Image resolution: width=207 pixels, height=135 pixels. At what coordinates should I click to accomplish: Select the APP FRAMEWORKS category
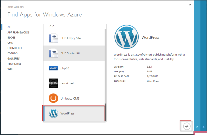coord(18,32)
